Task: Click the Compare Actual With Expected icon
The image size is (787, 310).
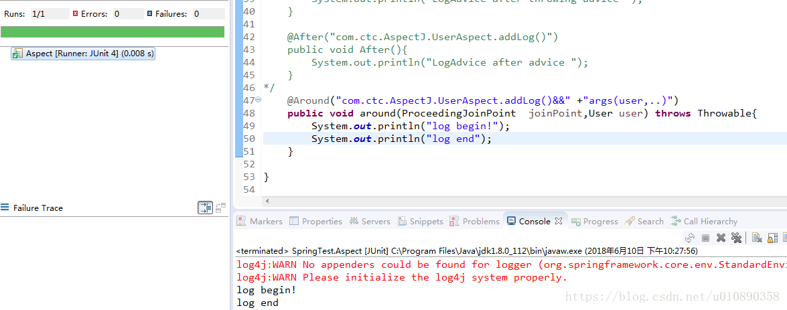Action: 221,208
